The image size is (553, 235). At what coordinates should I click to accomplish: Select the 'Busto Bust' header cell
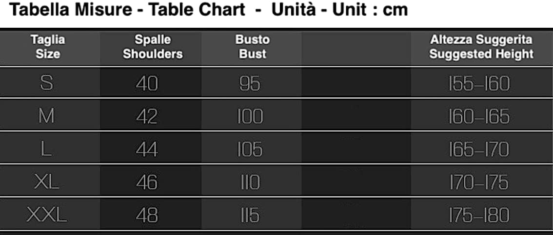click(253, 47)
